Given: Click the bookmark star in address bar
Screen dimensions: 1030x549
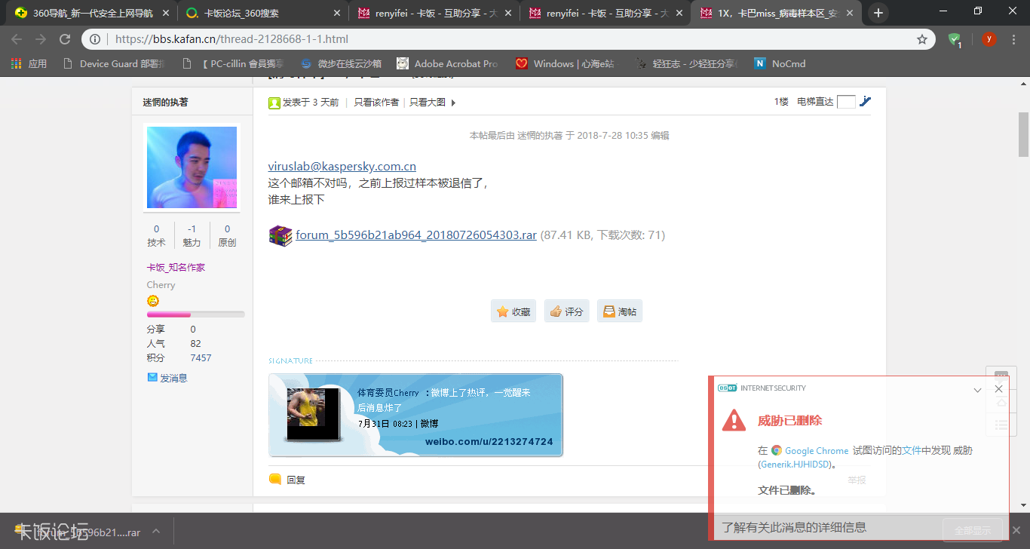Looking at the screenshot, I should (921, 39).
